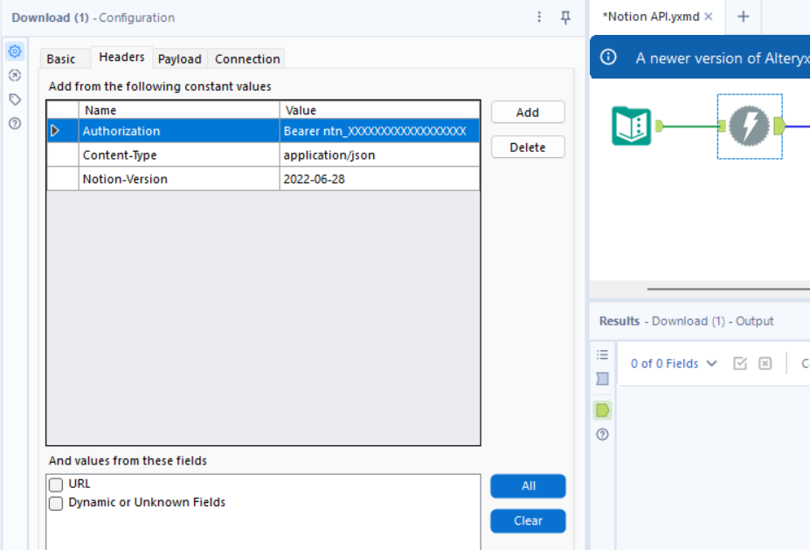Tick the URL field checkbox
Viewport: 810px width, 550px height.
click(x=56, y=485)
